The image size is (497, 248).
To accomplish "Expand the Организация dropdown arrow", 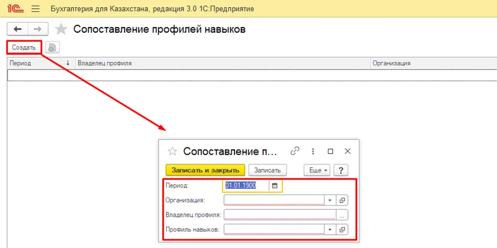I will 330,200.
